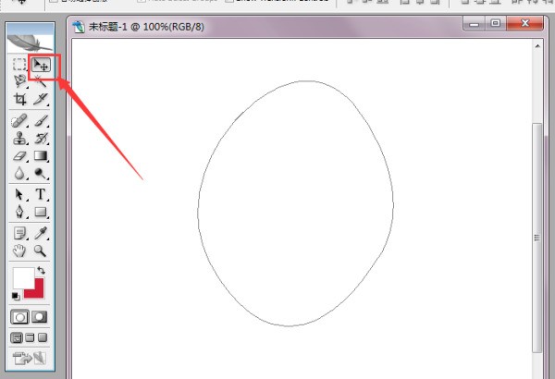
Task: Select the Crop tool
Action: [x=19, y=99]
